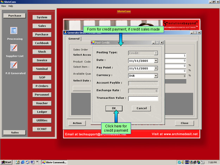The width and height of the screenshot is (220, 165).
Task: Expand the Pay Point date dropdown
Action: [156, 68]
